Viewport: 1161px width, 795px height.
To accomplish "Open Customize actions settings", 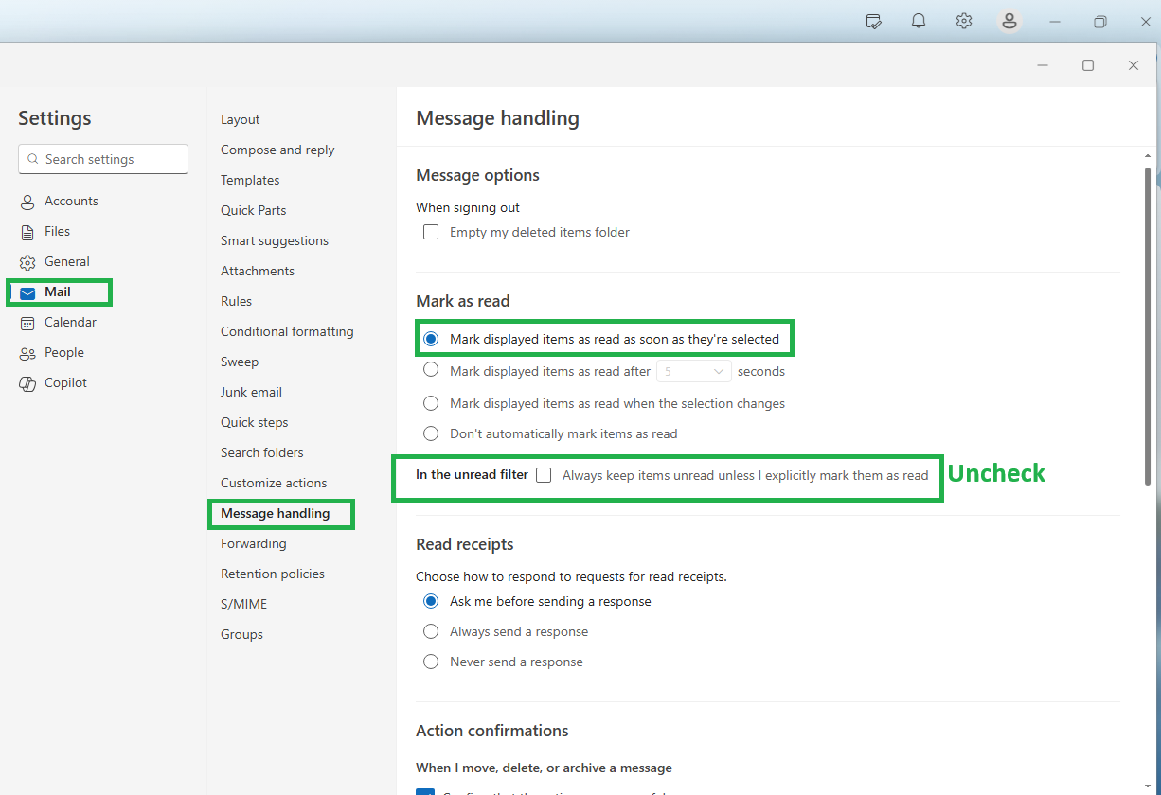I will point(274,483).
